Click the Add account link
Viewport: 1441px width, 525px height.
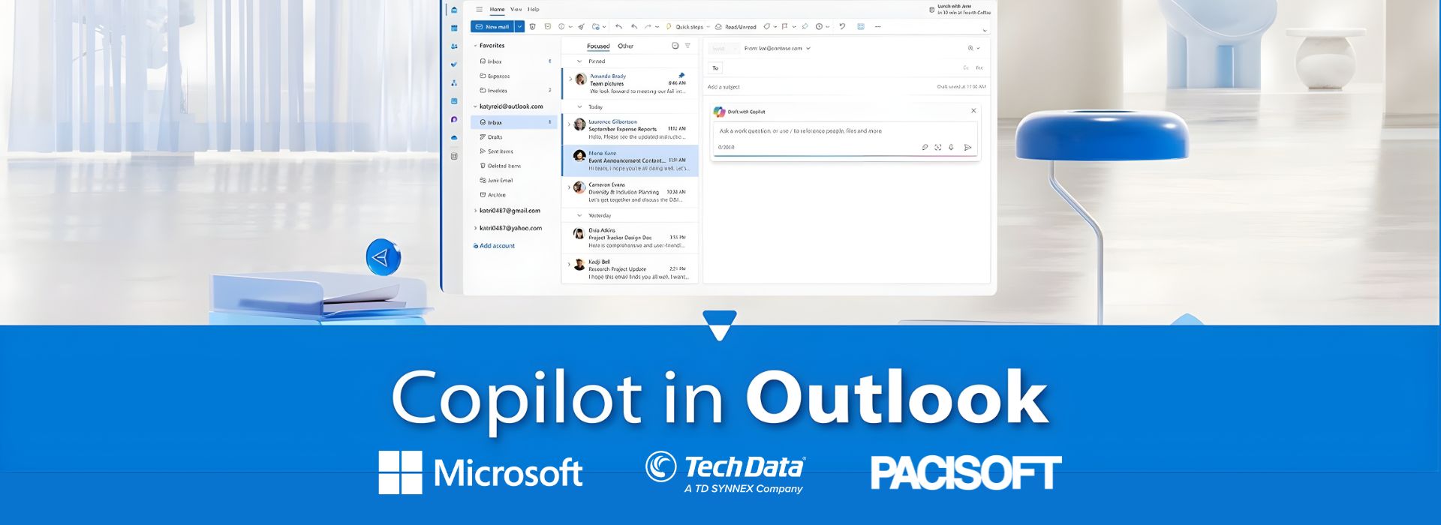pyautogui.click(x=497, y=246)
